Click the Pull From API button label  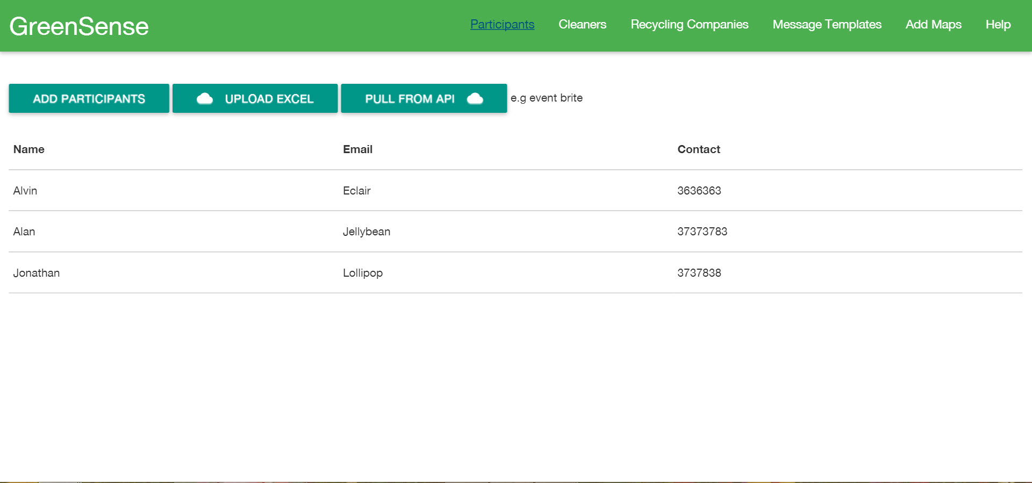410,99
